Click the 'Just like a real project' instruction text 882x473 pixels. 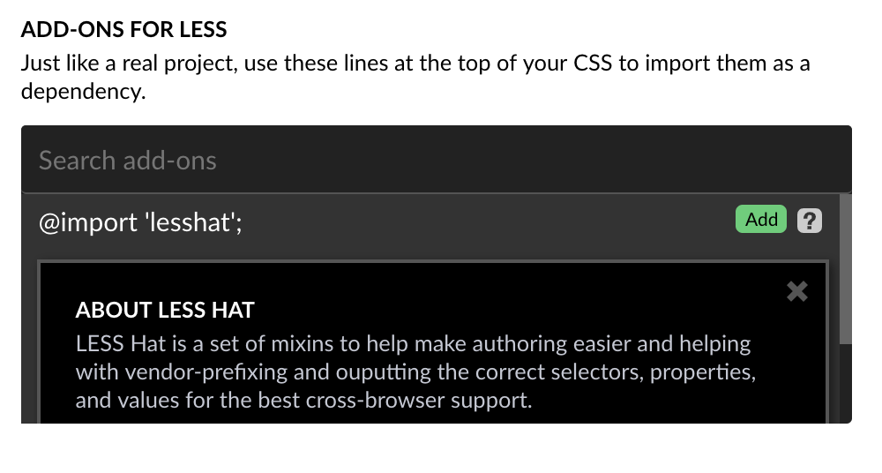click(132, 64)
